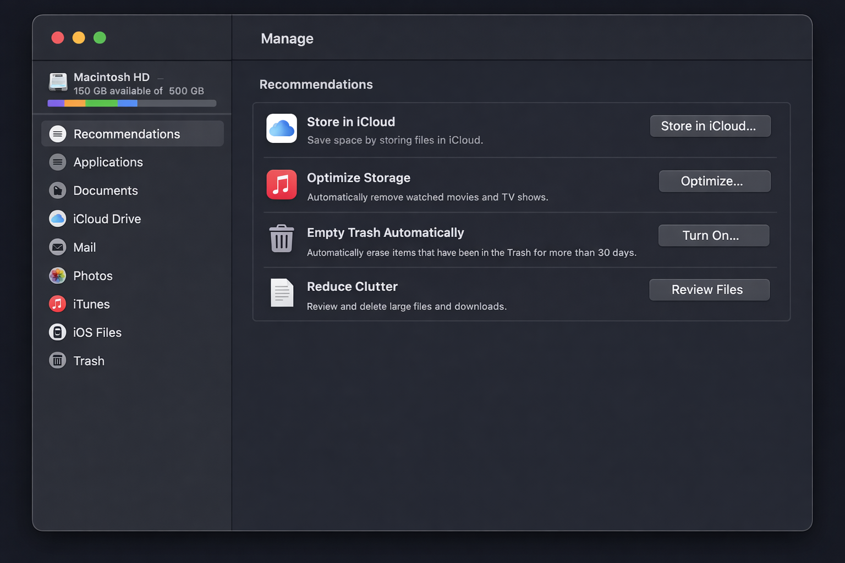Click the Applications sidebar icon
845x563 pixels.
click(x=58, y=162)
